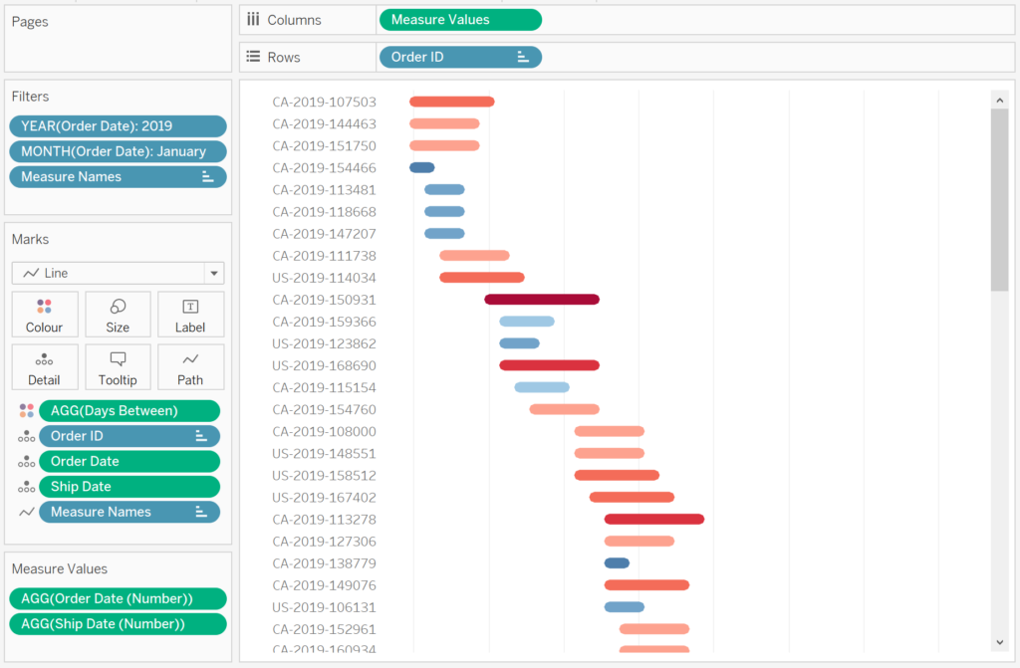Select the Measure Values pill in Columns

pyautogui.click(x=459, y=20)
